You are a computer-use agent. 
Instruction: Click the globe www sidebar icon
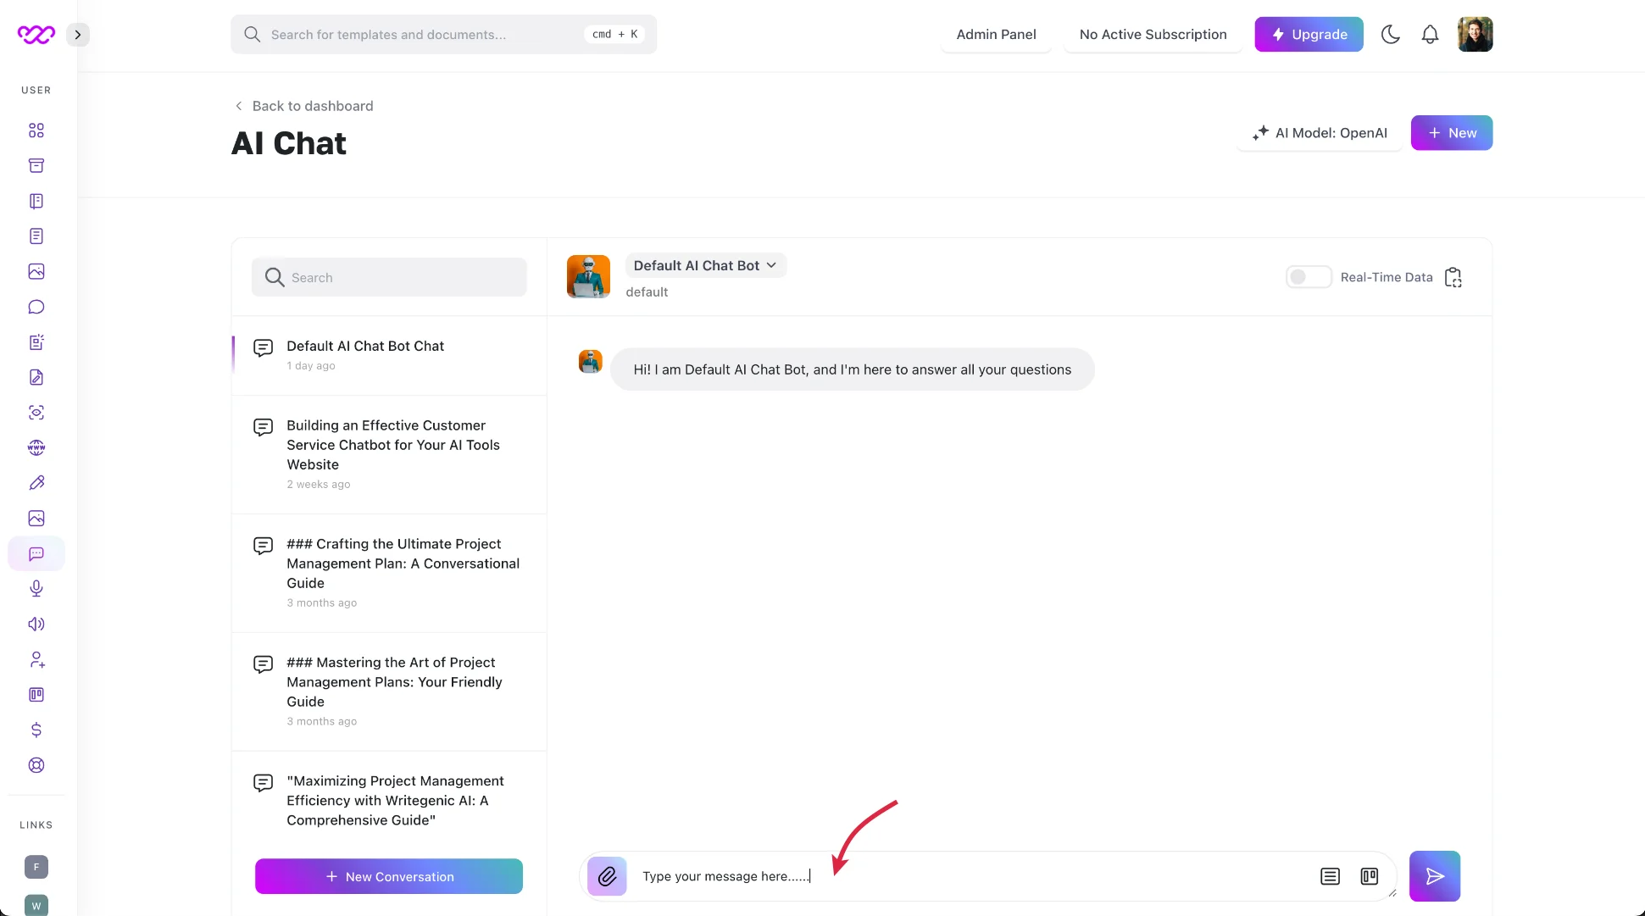[x=36, y=447]
